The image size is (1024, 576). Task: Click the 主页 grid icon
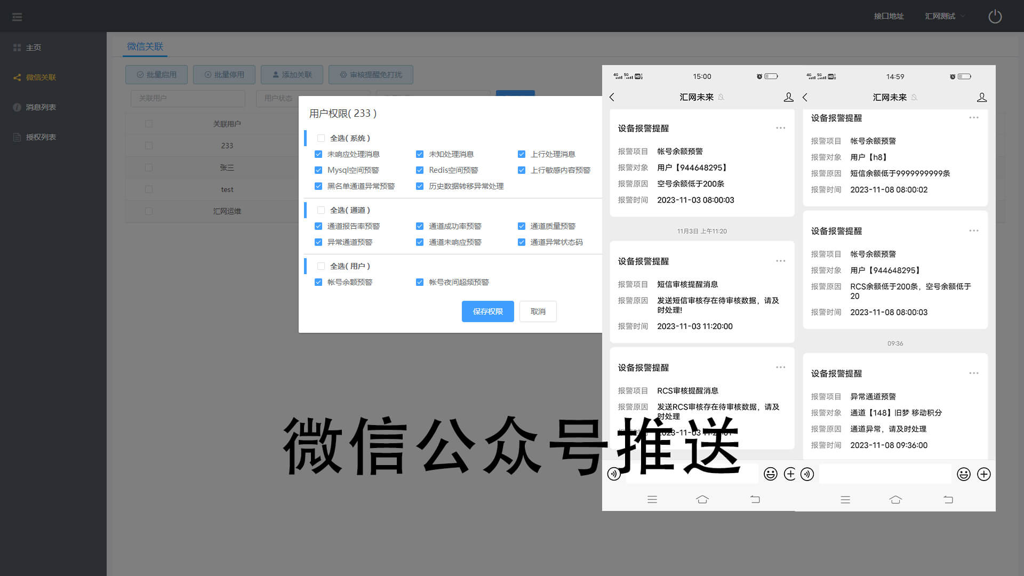(17, 47)
